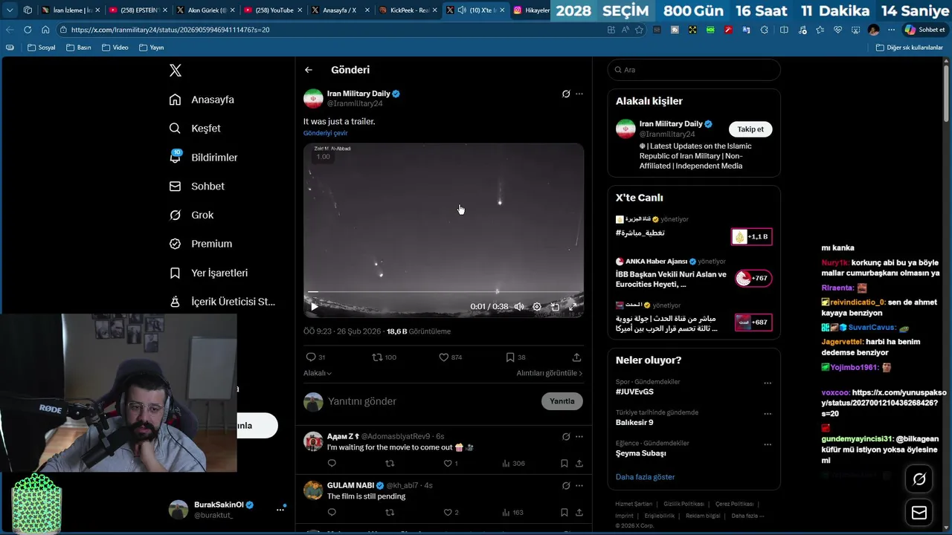Open the browser tab list dropdown
The width and height of the screenshot is (952, 535).
pos(10,10)
